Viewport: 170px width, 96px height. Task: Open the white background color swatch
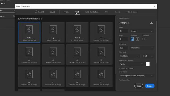pos(148,64)
